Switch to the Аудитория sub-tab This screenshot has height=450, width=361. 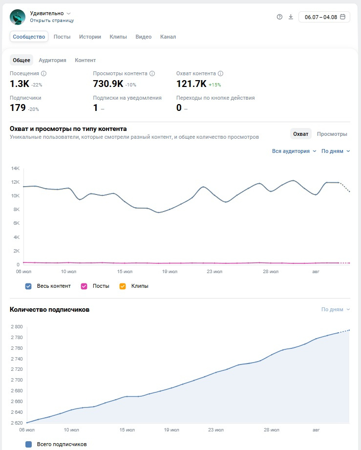(53, 60)
